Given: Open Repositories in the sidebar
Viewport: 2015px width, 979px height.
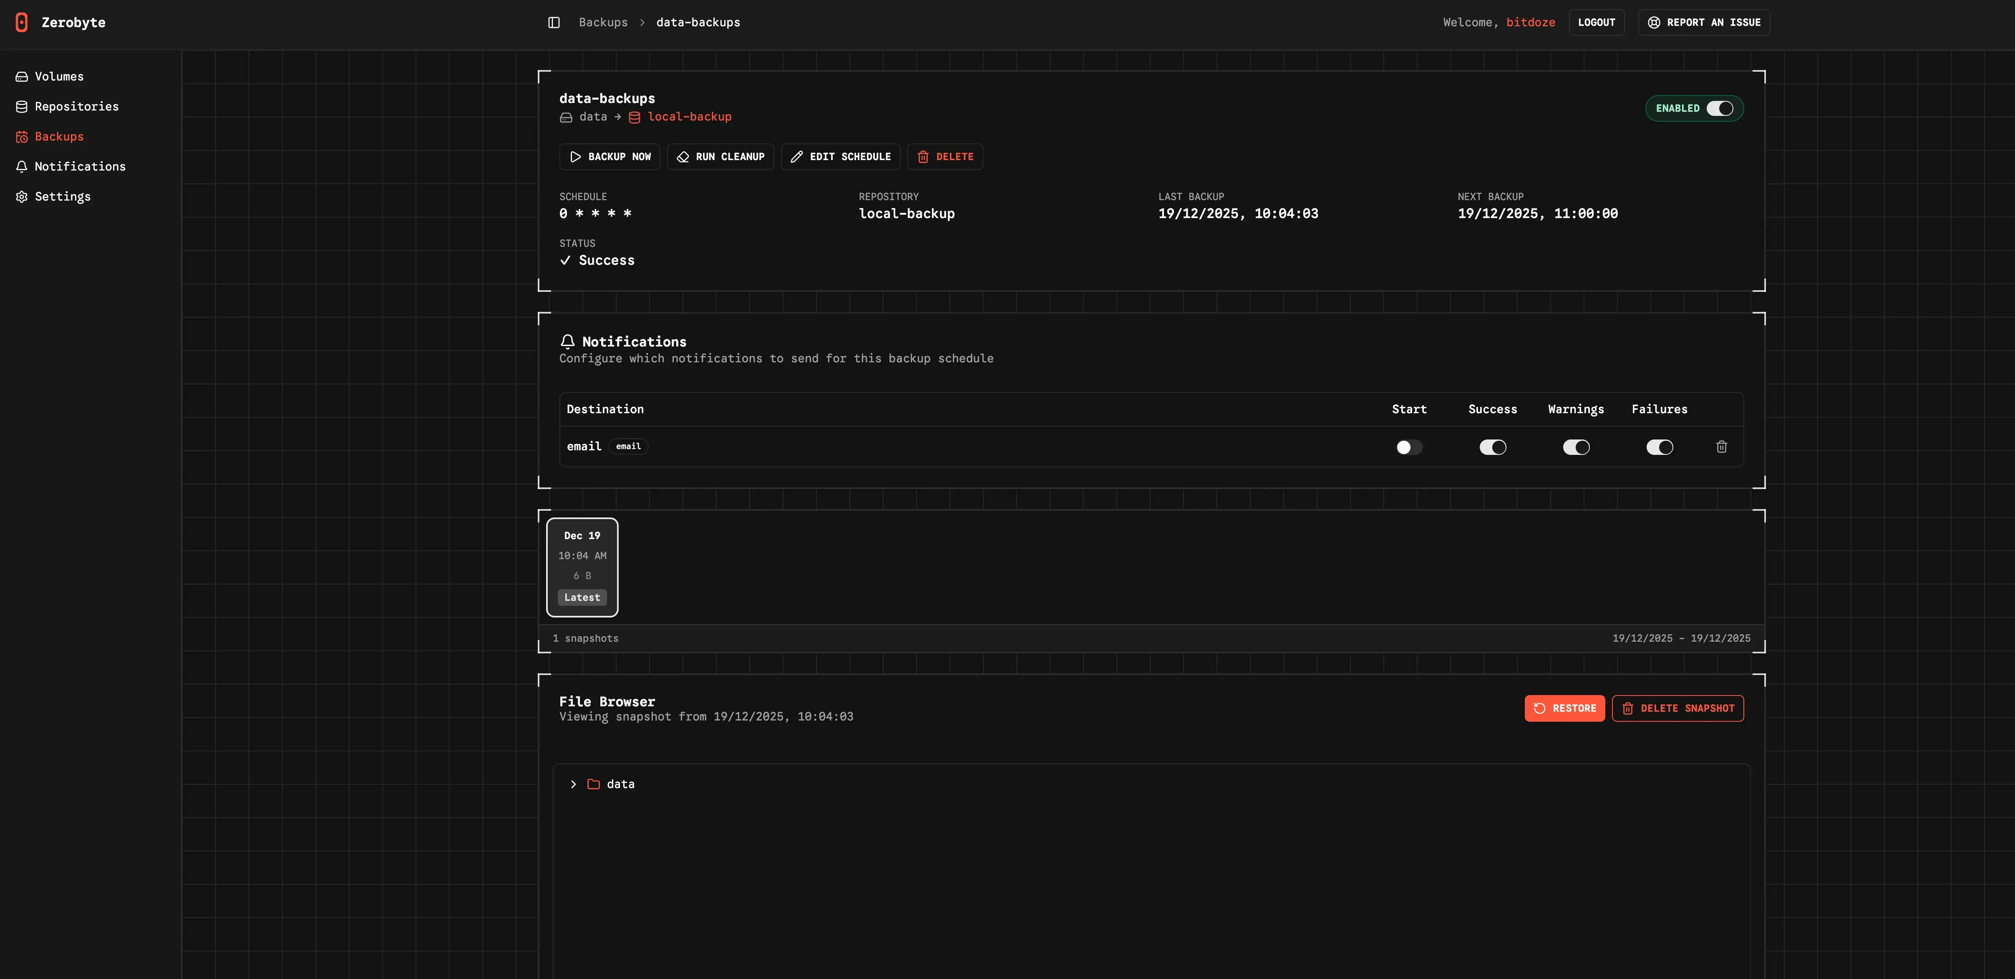Looking at the screenshot, I should pos(76,106).
